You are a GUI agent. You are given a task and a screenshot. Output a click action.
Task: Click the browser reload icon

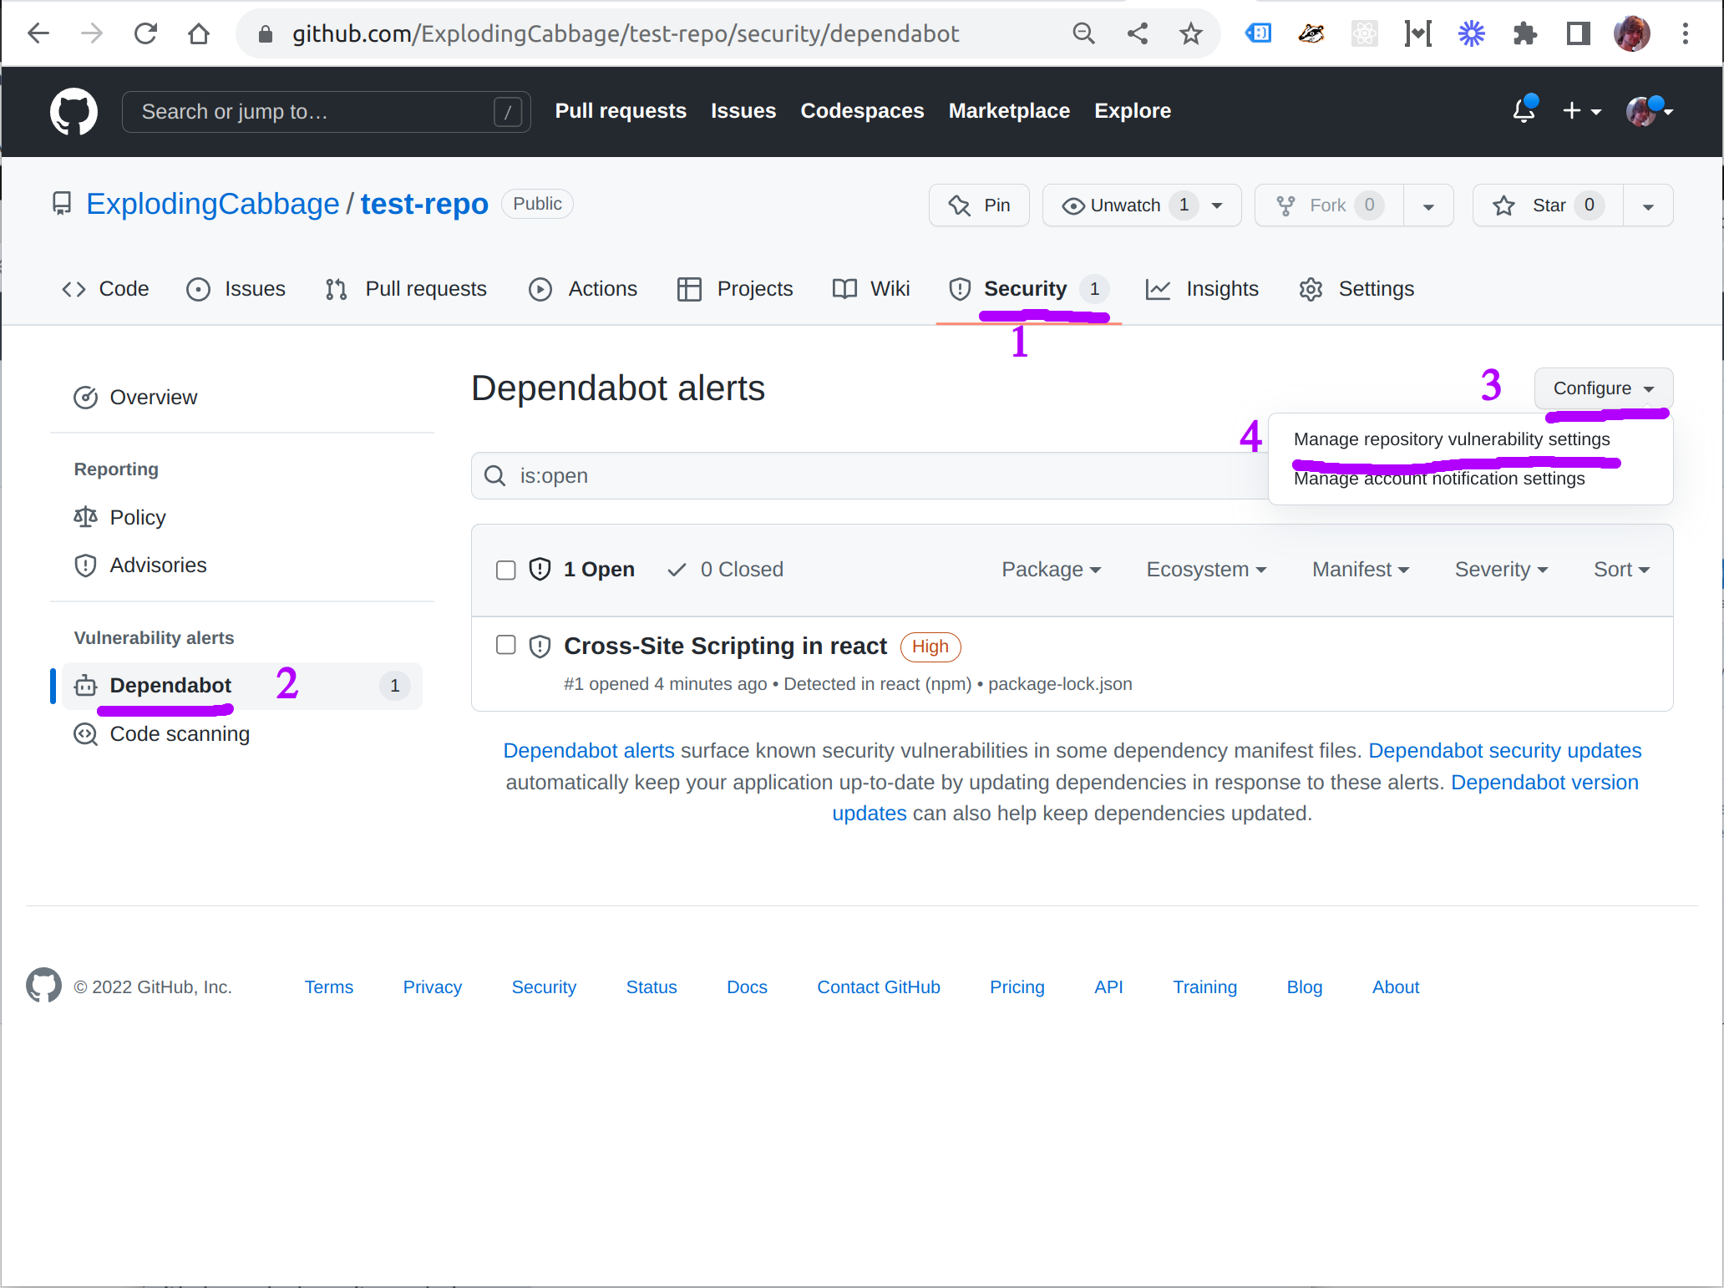click(145, 33)
